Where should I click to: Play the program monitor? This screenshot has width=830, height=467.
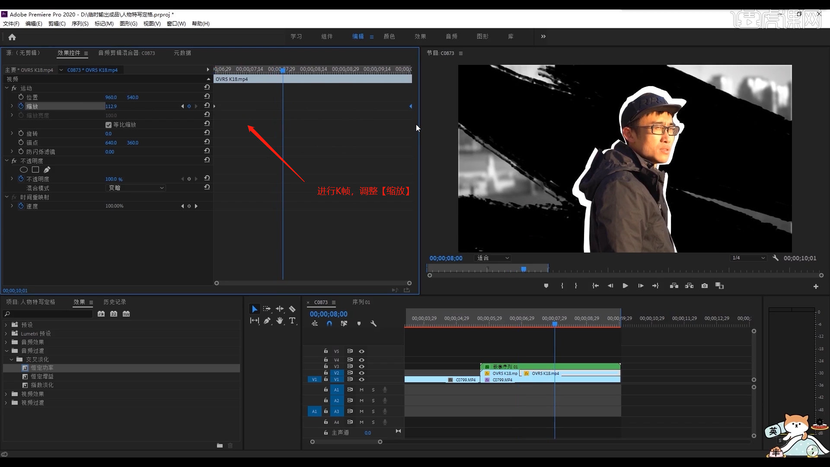tap(625, 286)
